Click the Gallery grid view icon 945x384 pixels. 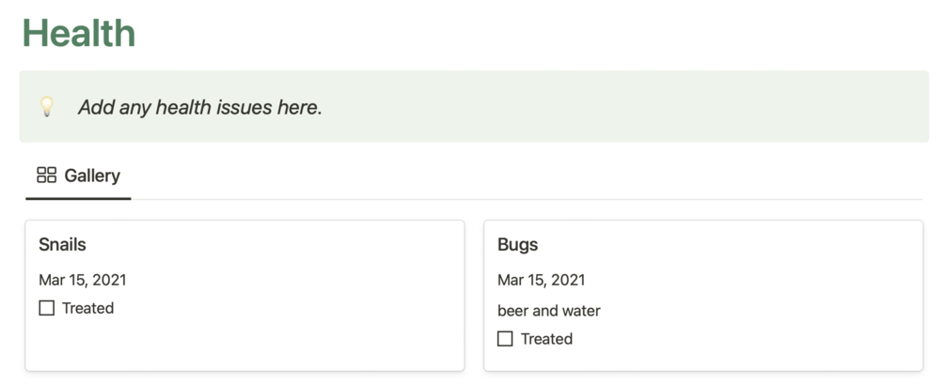tap(46, 176)
